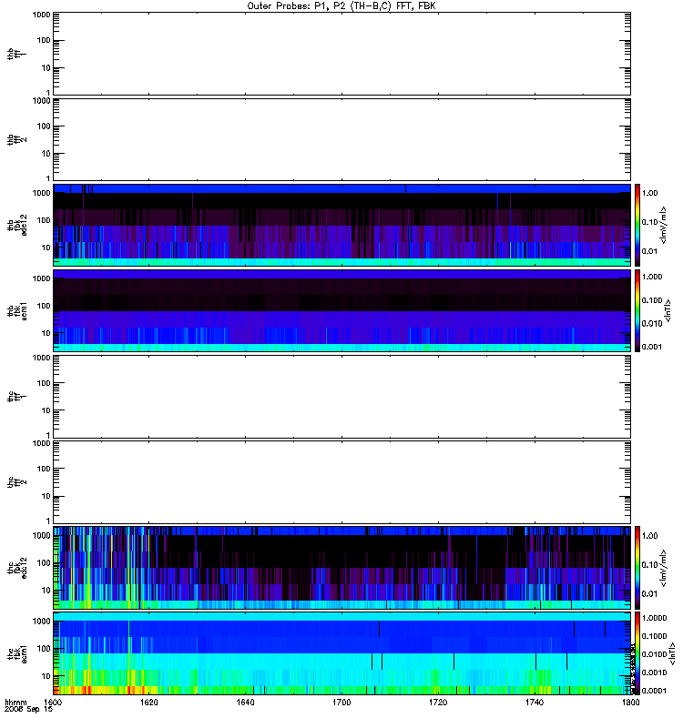Click the mV/m color bar beside thb edc12

(x=637, y=225)
